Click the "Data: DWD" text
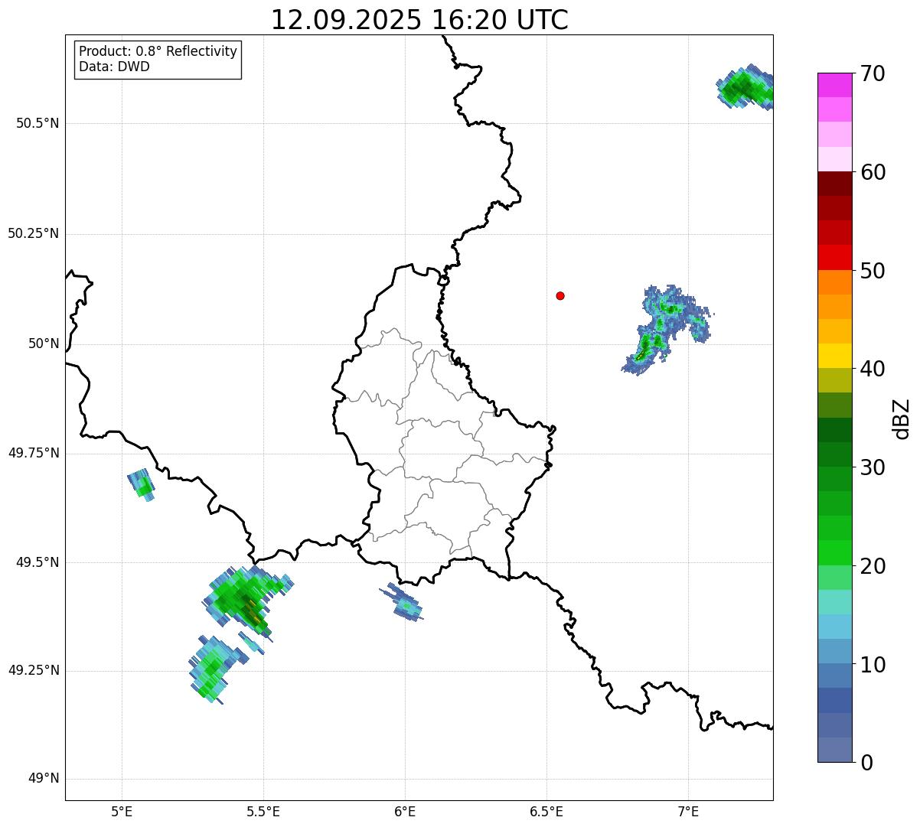 click(114, 67)
